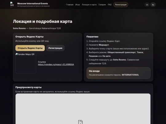Click the gold Открыть Яндекс Карты button
This screenshot has width=166, height=124.
point(30,48)
